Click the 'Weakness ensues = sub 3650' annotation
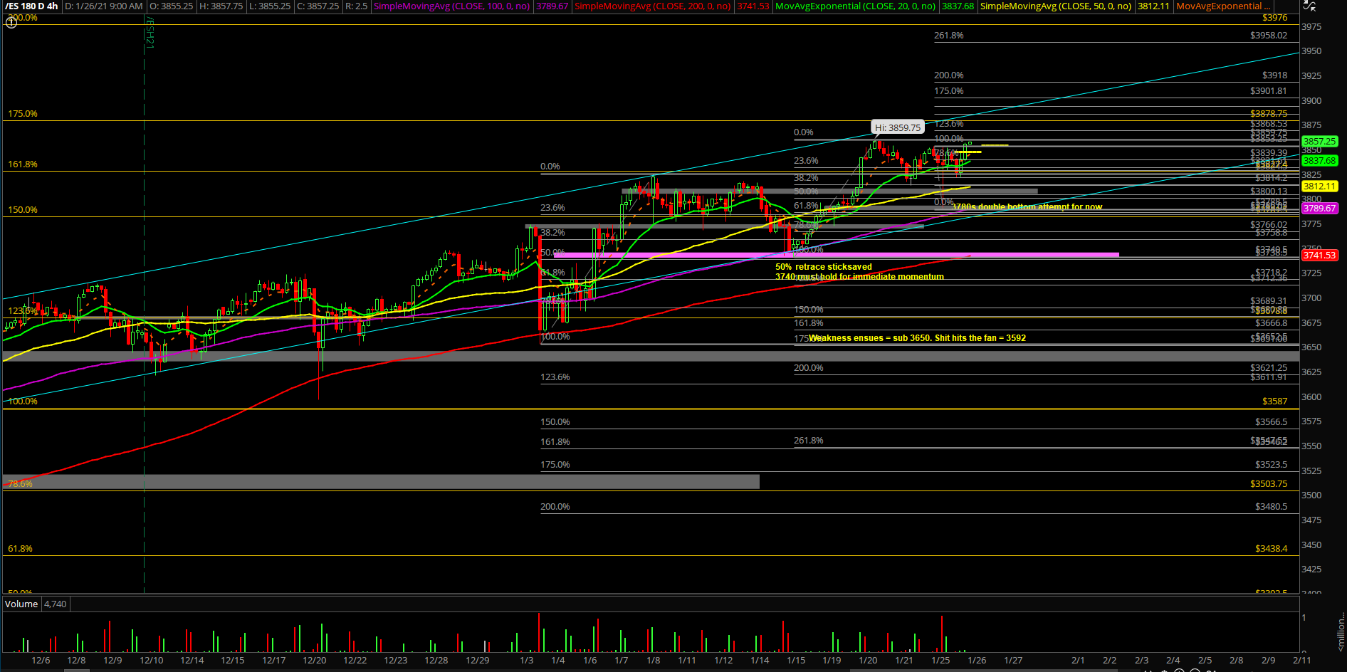The height and width of the screenshot is (672, 1347). point(917,338)
